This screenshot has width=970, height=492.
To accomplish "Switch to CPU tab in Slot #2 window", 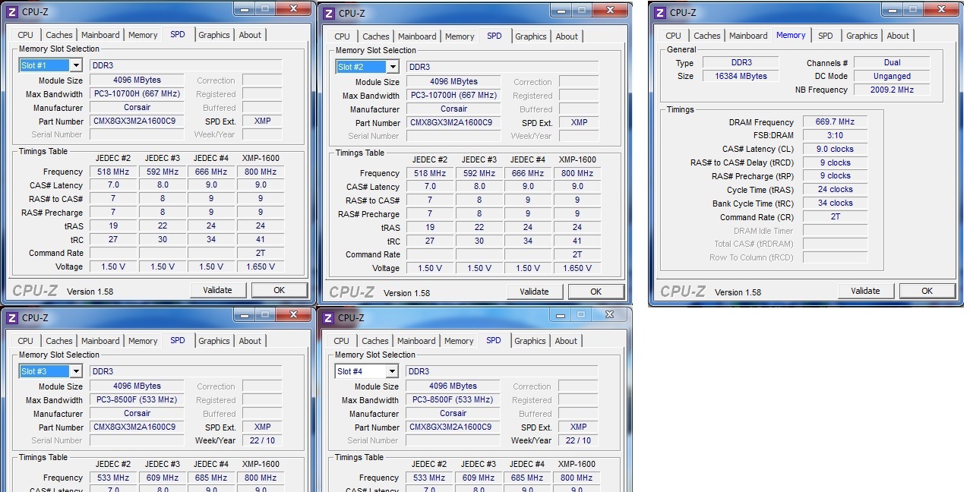I will [x=342, y=36].
